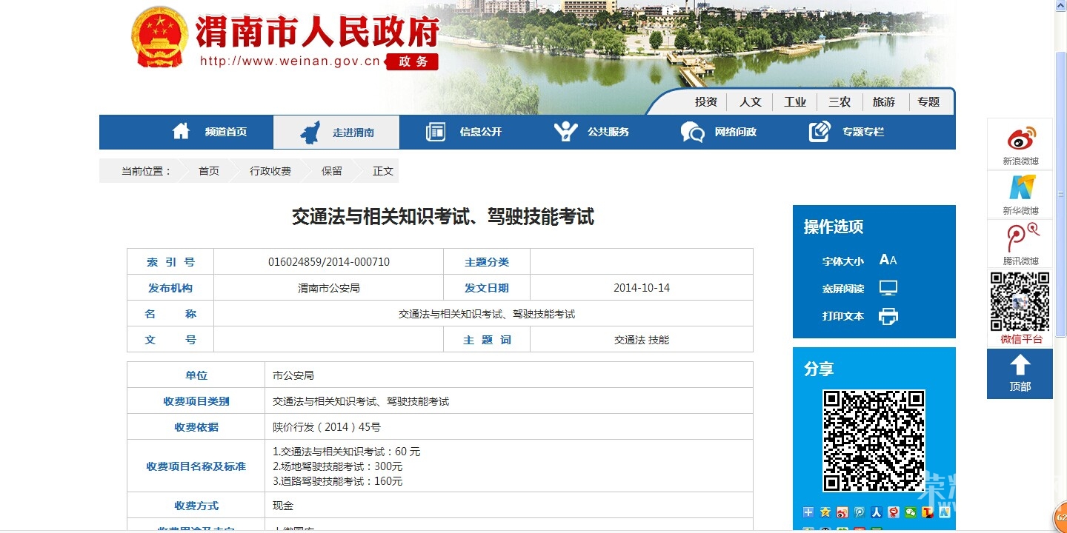Select 网络问政 from the navigation bar
1067x533 pixels.
tap(719, 132)
